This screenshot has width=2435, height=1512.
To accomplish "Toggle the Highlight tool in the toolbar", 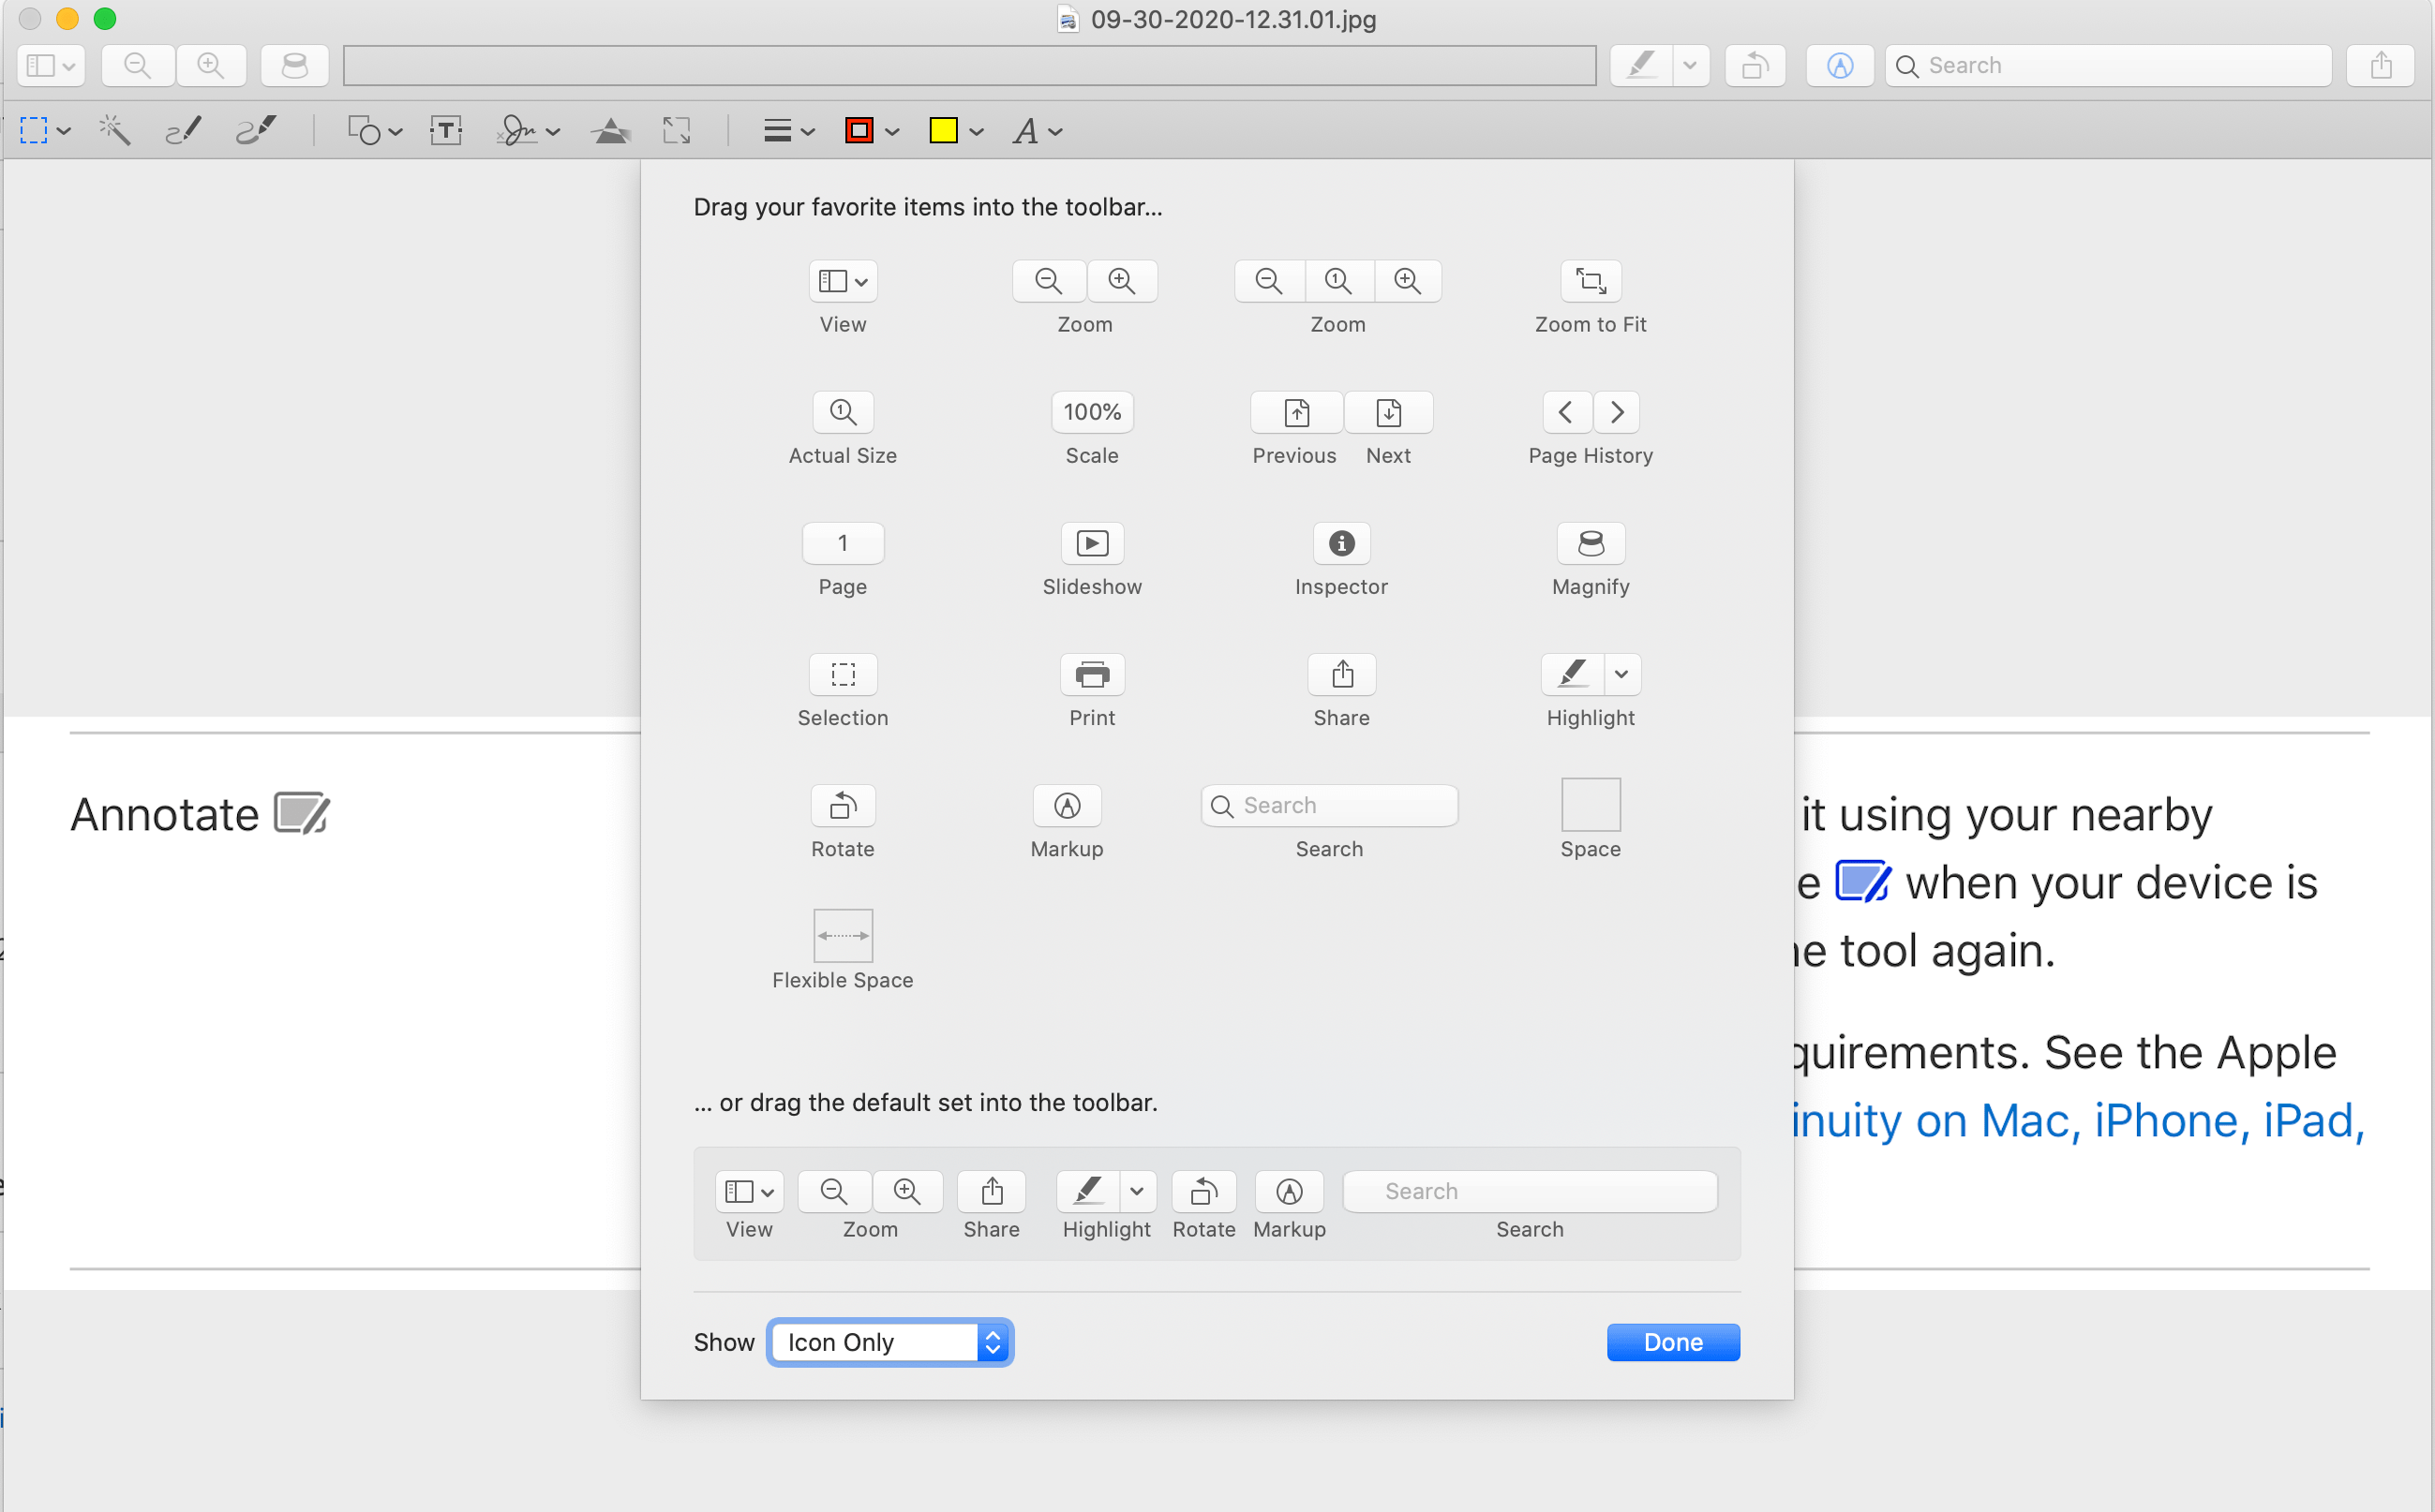I will [x=1641, y=65].
